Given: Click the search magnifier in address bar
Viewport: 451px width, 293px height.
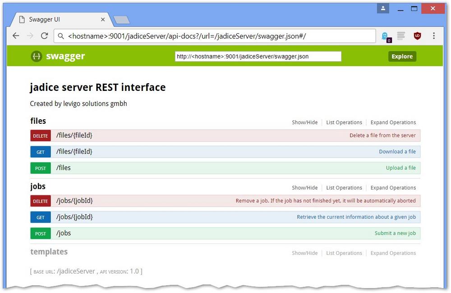Looking at the screenshot, I should (61, 36).
